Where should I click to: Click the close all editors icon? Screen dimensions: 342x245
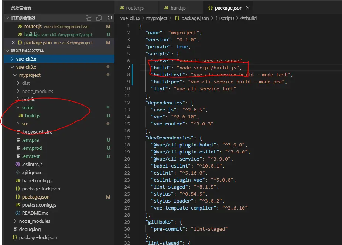[109, 18]
